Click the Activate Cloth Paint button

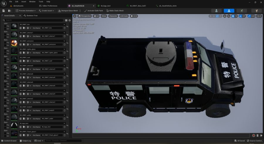(x=94, y=11)
